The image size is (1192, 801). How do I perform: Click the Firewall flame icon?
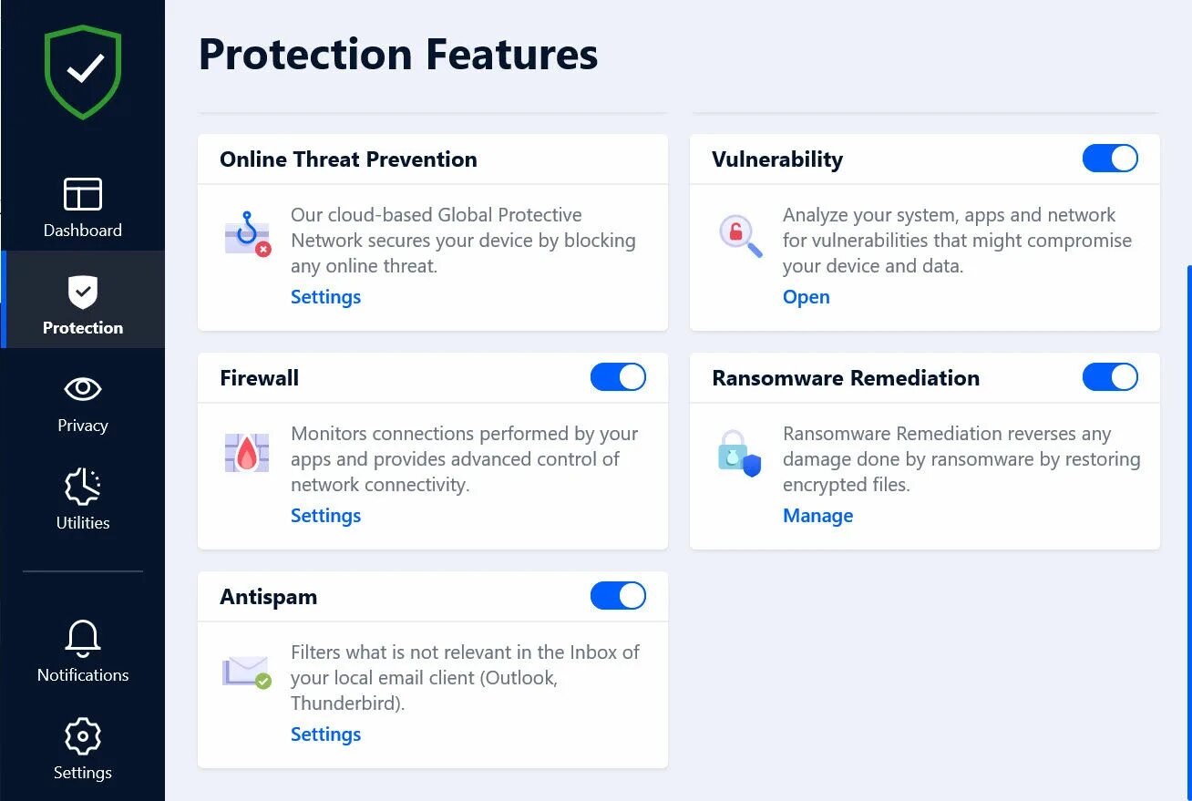pos(247,453)
